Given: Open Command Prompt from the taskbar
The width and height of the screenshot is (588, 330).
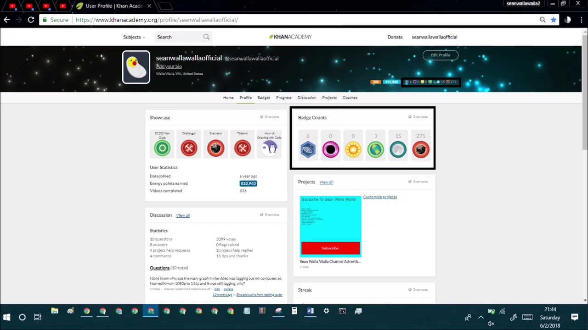Looking at the screenshot, I should tap(342, 311).
